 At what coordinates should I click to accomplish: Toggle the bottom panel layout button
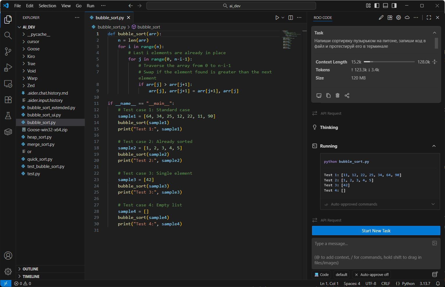point(385,6)
